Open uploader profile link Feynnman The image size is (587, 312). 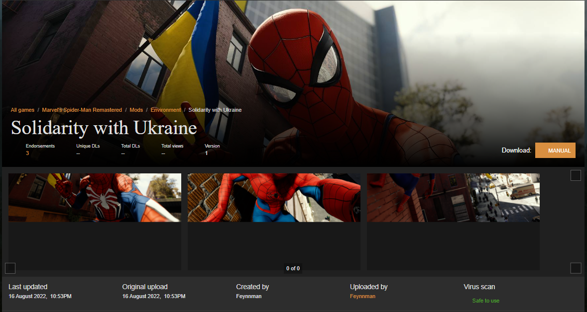pyautogui.click(x=362, y=296)
